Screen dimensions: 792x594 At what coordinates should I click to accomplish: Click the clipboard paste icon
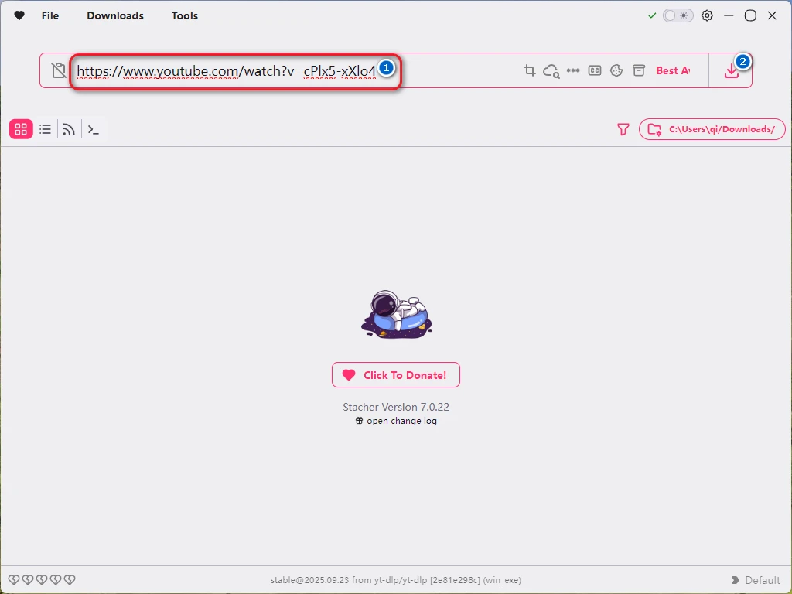coord(59,70)
